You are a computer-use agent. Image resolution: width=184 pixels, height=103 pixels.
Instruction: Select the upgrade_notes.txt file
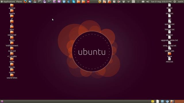169,39
